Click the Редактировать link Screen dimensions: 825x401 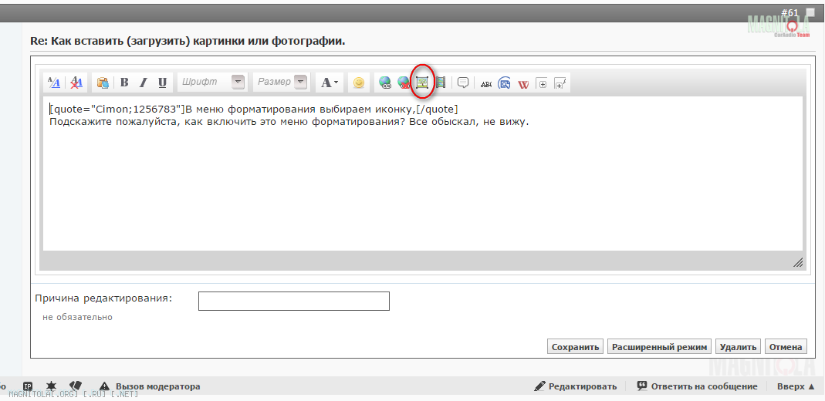pyautogui.click(x=576, y=386)
